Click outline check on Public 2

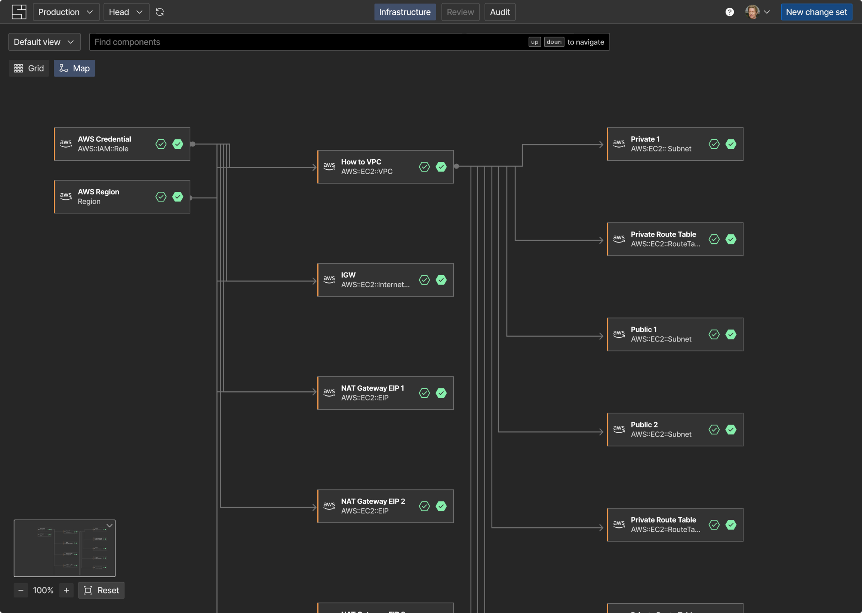[x=714, y=429]
